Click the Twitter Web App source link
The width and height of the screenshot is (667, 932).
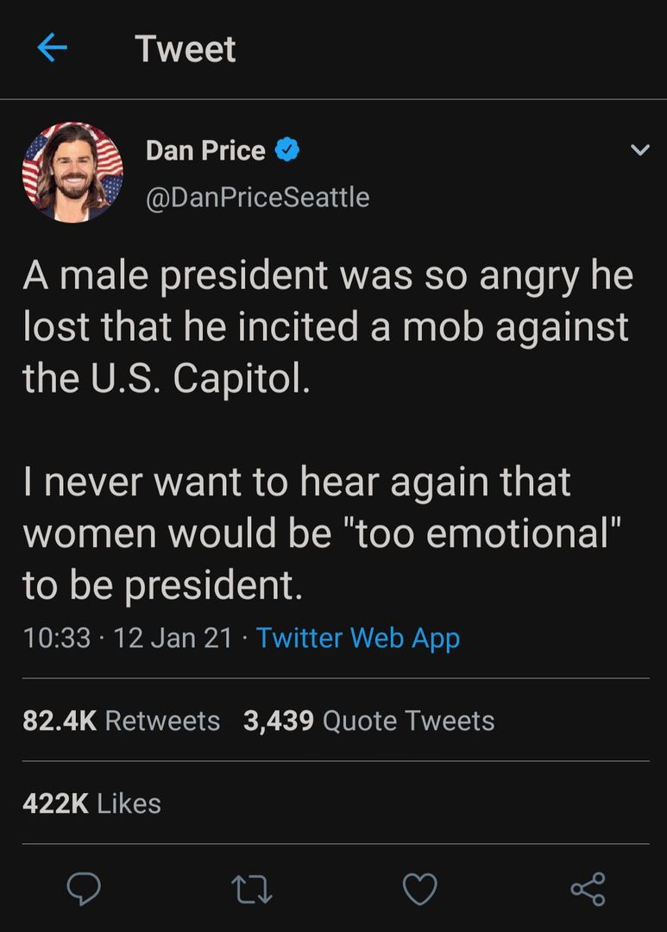(x=358, y=639)
